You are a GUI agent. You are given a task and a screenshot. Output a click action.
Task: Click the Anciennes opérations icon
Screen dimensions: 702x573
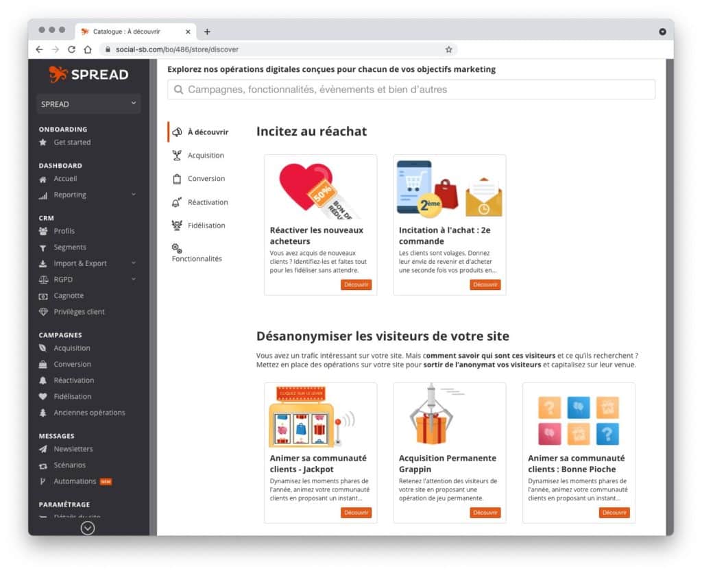pyautogui.click(x=43, y=413)
